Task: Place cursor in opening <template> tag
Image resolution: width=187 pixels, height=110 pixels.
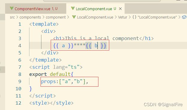Action: [x=44, y=24]
